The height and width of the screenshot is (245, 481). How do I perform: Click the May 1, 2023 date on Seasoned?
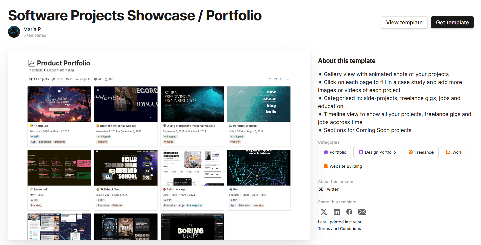[37, 195]
